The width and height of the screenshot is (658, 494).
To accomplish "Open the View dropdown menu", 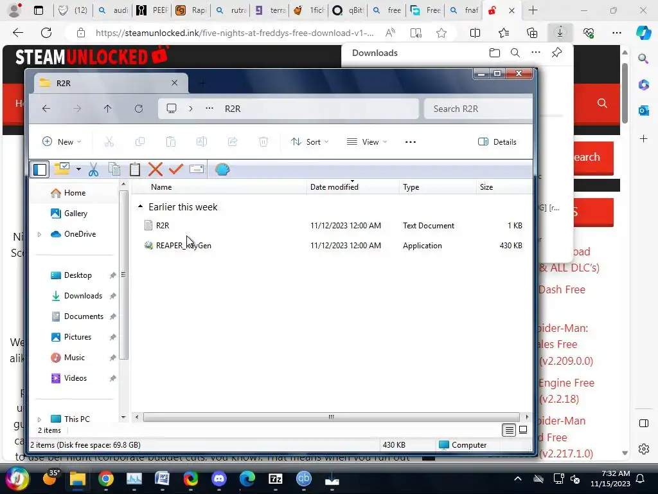I will [367, 142].
